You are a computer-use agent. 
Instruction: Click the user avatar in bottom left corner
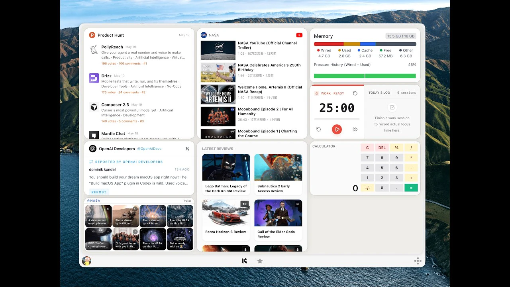point(86,261)
